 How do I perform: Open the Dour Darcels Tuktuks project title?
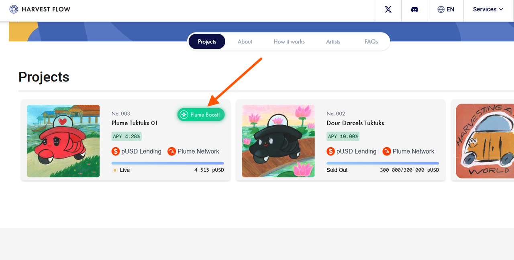355,123
